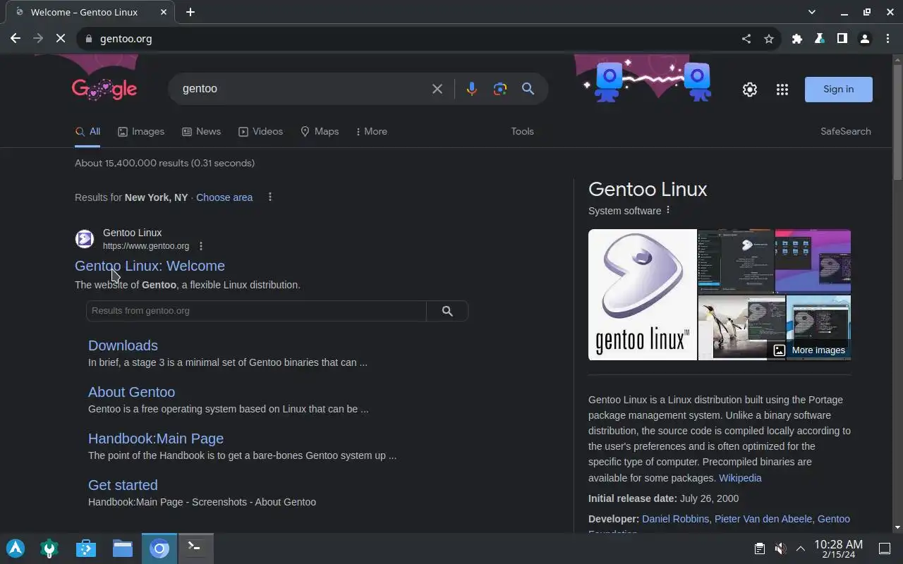This screenshot has width=903, height=564.
Task: Open the Arch application launcher in taskbar
Action: [16, 548]
